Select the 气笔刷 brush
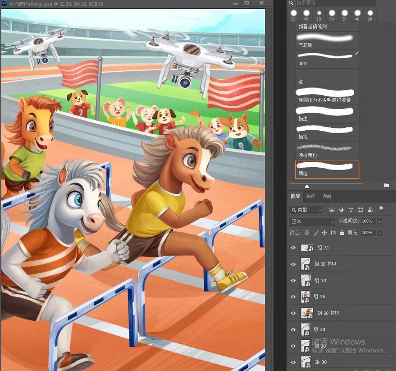 327,41
